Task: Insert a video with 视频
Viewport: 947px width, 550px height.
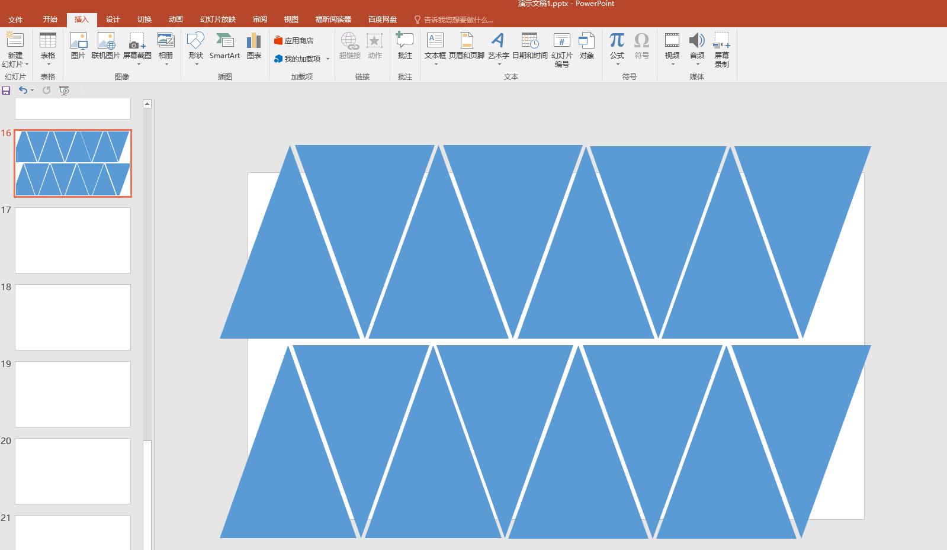Action: pos(672,46)
